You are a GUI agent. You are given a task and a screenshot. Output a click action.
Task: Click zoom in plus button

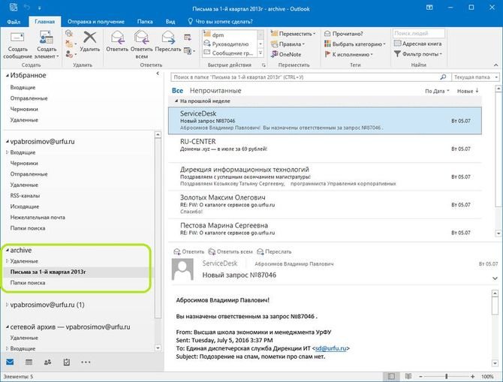pos(472,376)
